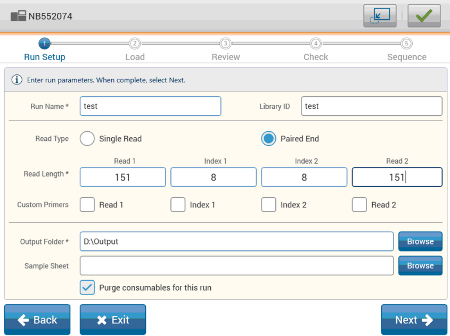Tick the Index 2 custom primers checkbox
The width and height of the screenshot is (450, 336).
[269, 205]
